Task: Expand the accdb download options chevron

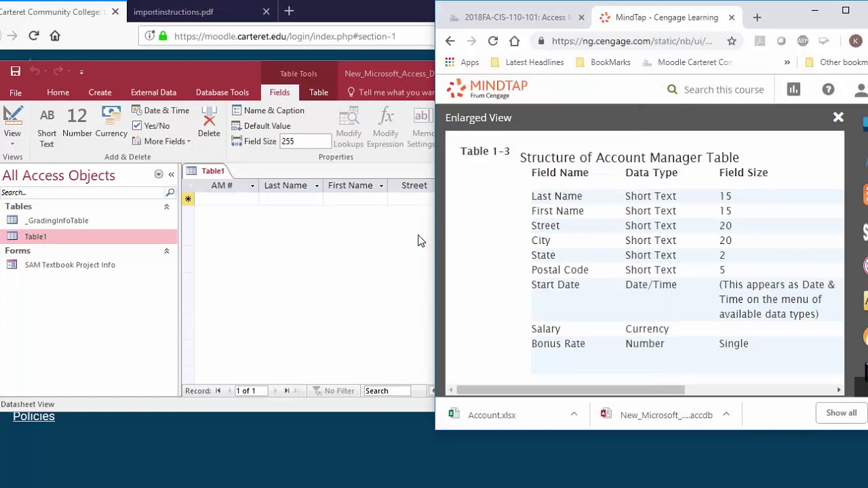Action: (726, 414)
